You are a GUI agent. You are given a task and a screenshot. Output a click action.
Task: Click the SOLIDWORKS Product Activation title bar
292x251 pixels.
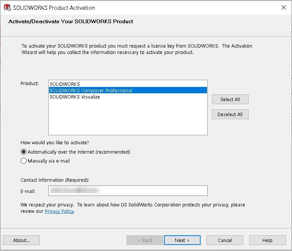coord(150,7)
